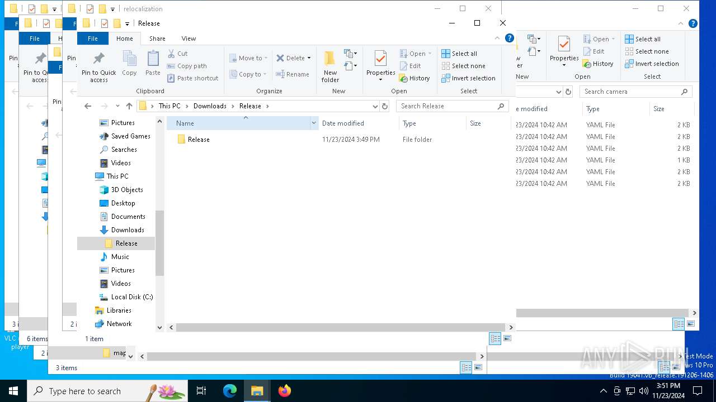Click Downloads in the address breadcrumb

[x=210, y=106]
